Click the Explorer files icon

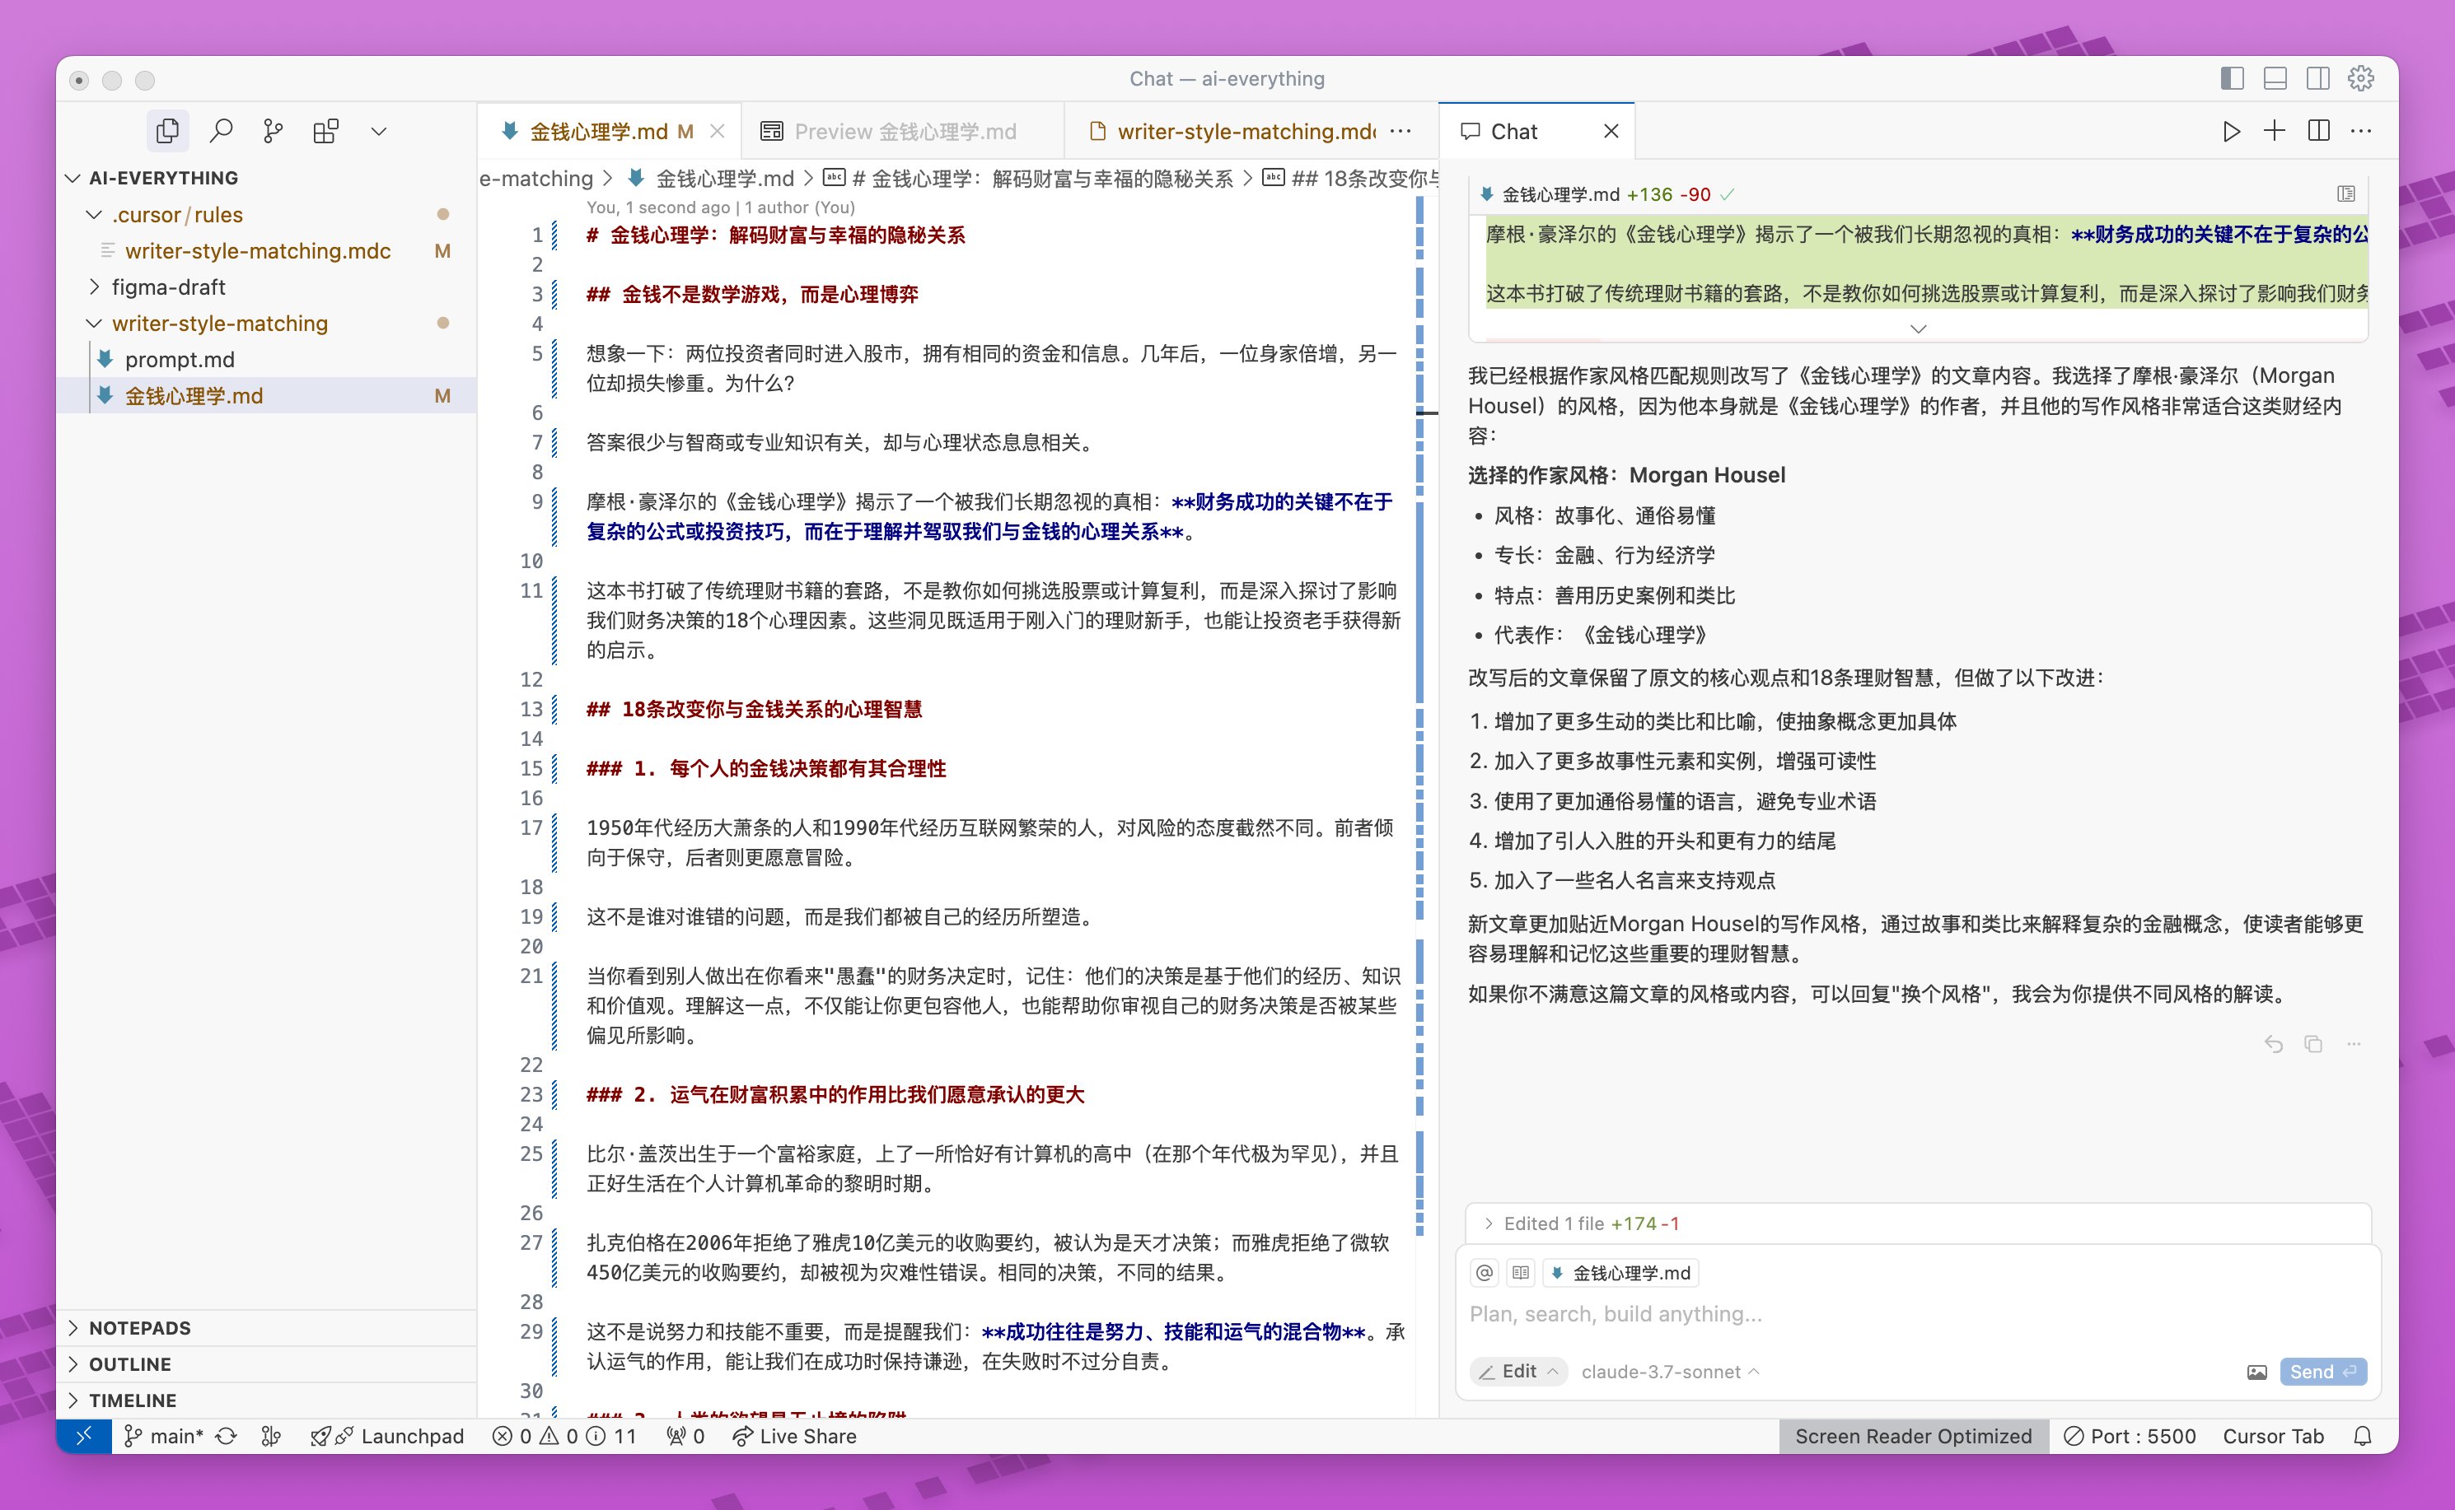tap(168, 131)
